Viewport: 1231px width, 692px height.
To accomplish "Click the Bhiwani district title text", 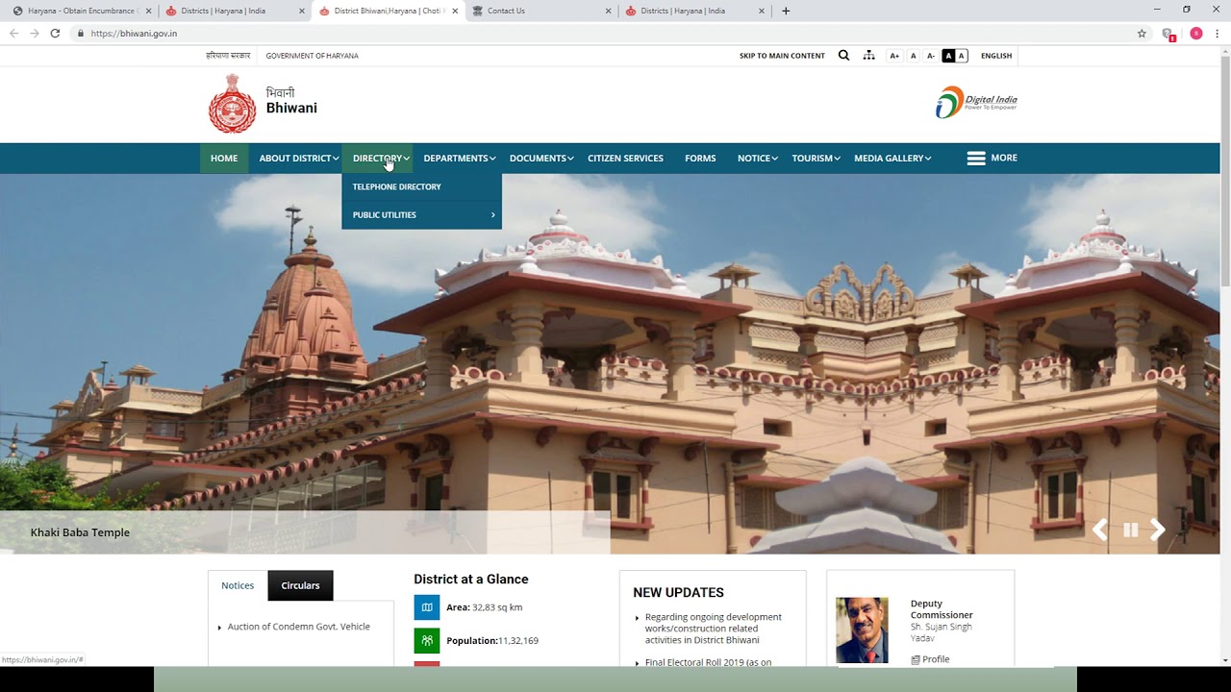I will pos(291,108).
